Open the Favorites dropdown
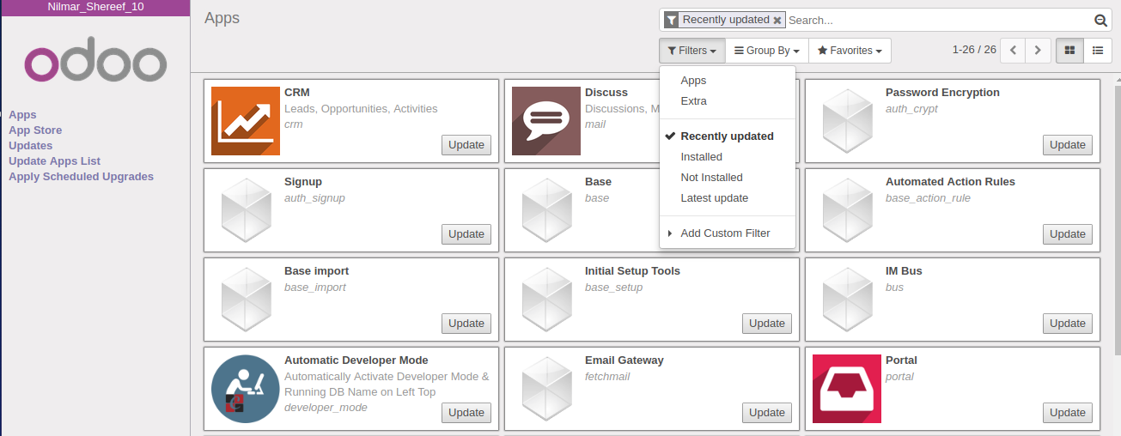 point(849,51)
